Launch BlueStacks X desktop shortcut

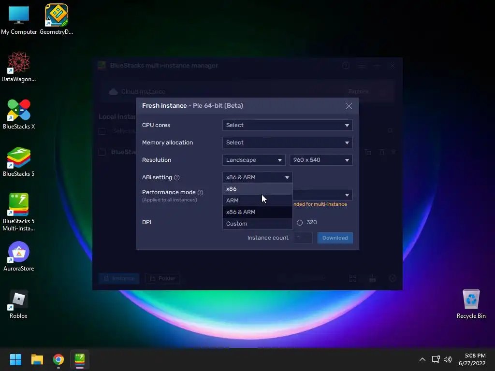(x=19, y=114)
